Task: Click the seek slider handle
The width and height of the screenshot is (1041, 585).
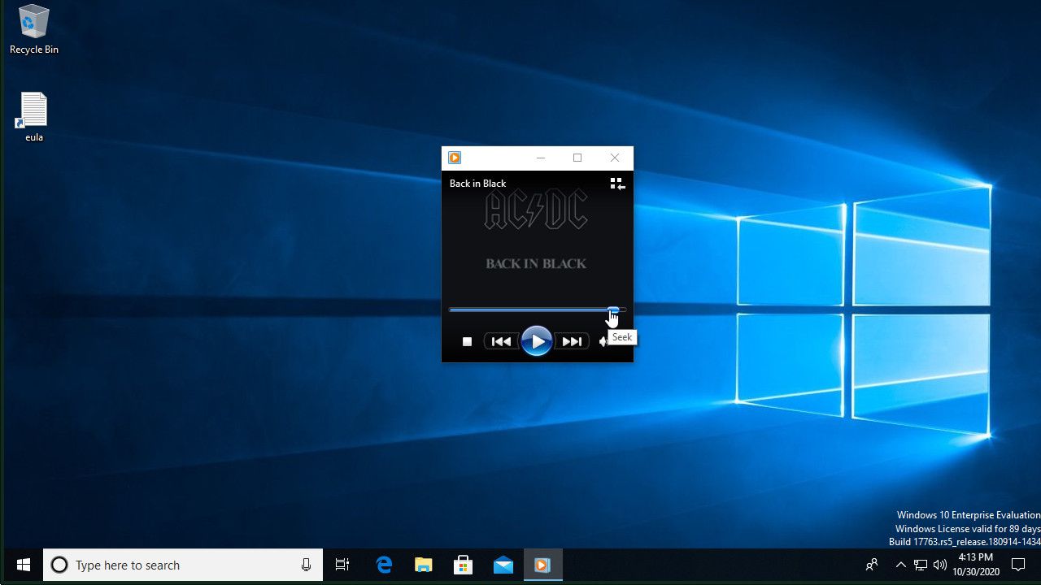Action: pos(614,310)
